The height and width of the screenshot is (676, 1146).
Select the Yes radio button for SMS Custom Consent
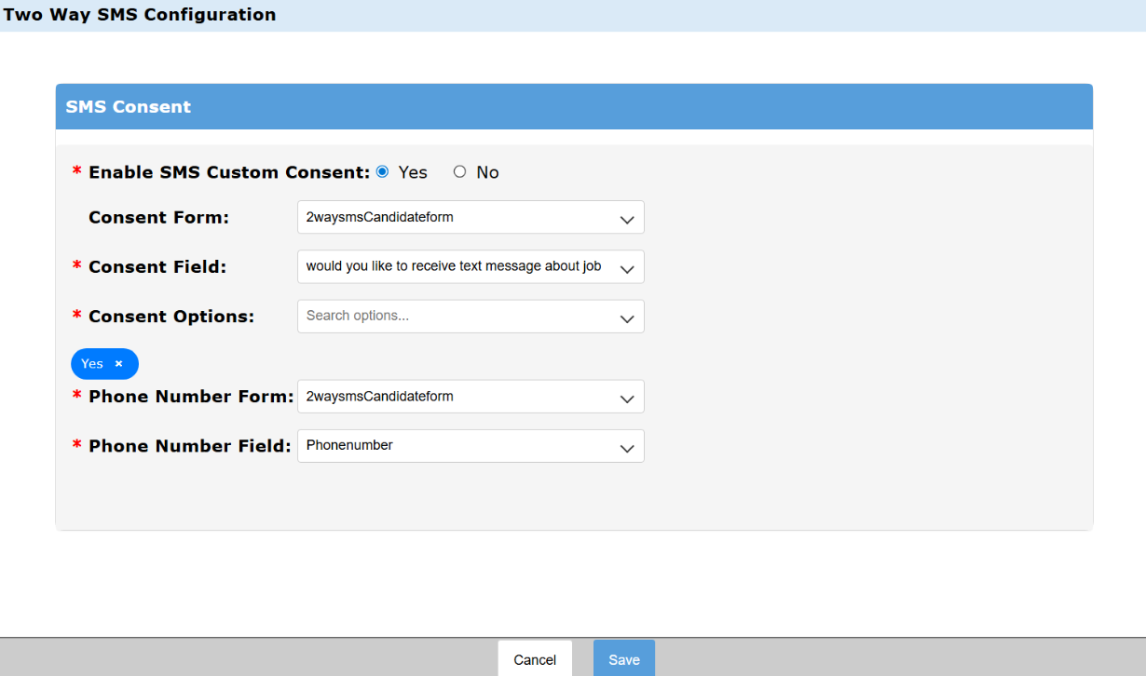[382, 172]
